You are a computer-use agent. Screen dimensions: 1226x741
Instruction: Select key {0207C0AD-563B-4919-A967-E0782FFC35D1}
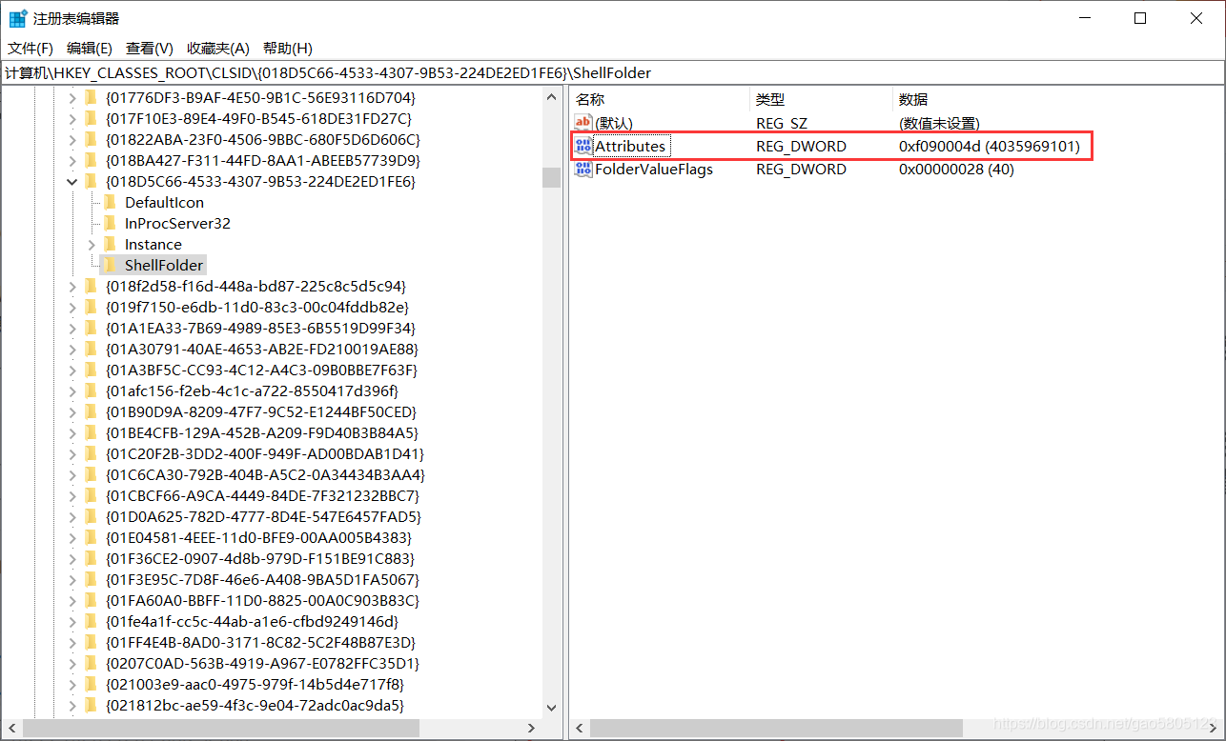click(x=263, y=663)
